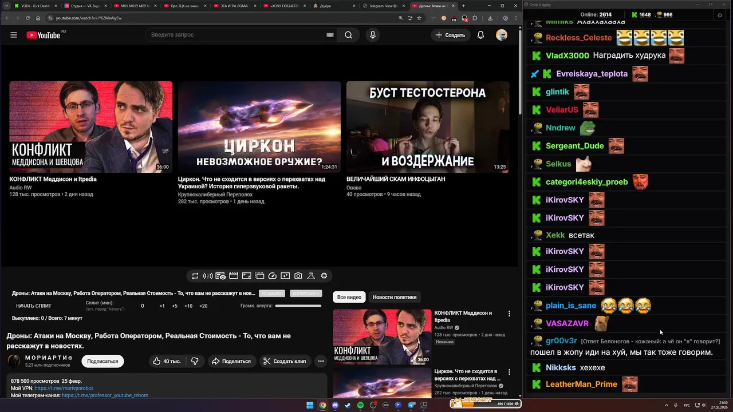The height and width of the screenshot is (412, 733).
Task: Open the speedometer playback speed icon
Action: tap(273, 276)
